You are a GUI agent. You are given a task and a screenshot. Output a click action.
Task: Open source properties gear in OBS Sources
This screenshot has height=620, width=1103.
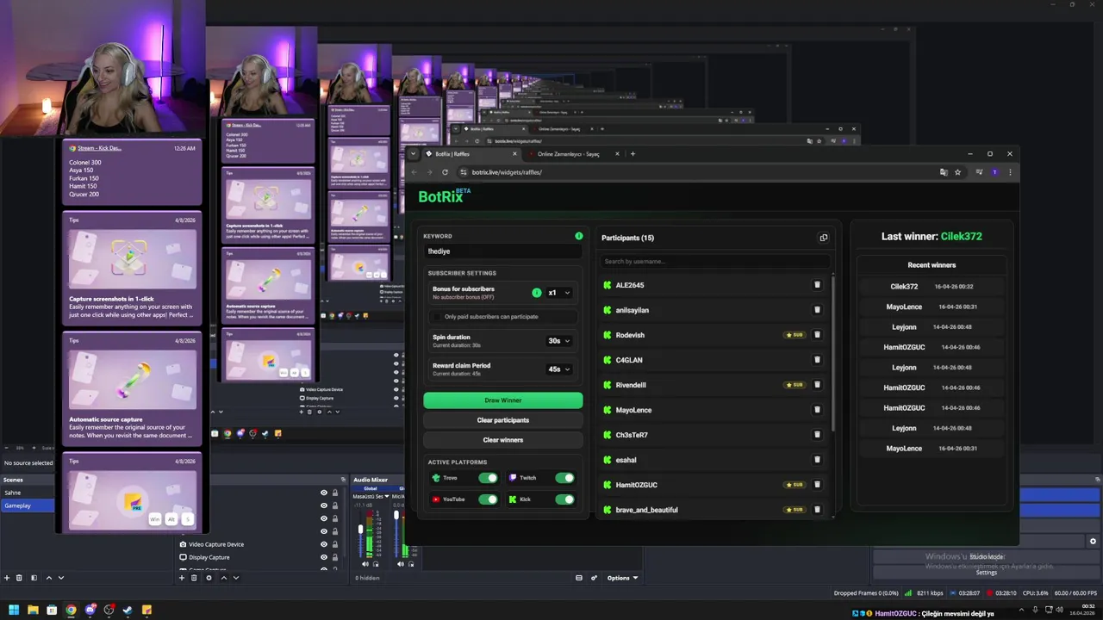tap(209, 578)
